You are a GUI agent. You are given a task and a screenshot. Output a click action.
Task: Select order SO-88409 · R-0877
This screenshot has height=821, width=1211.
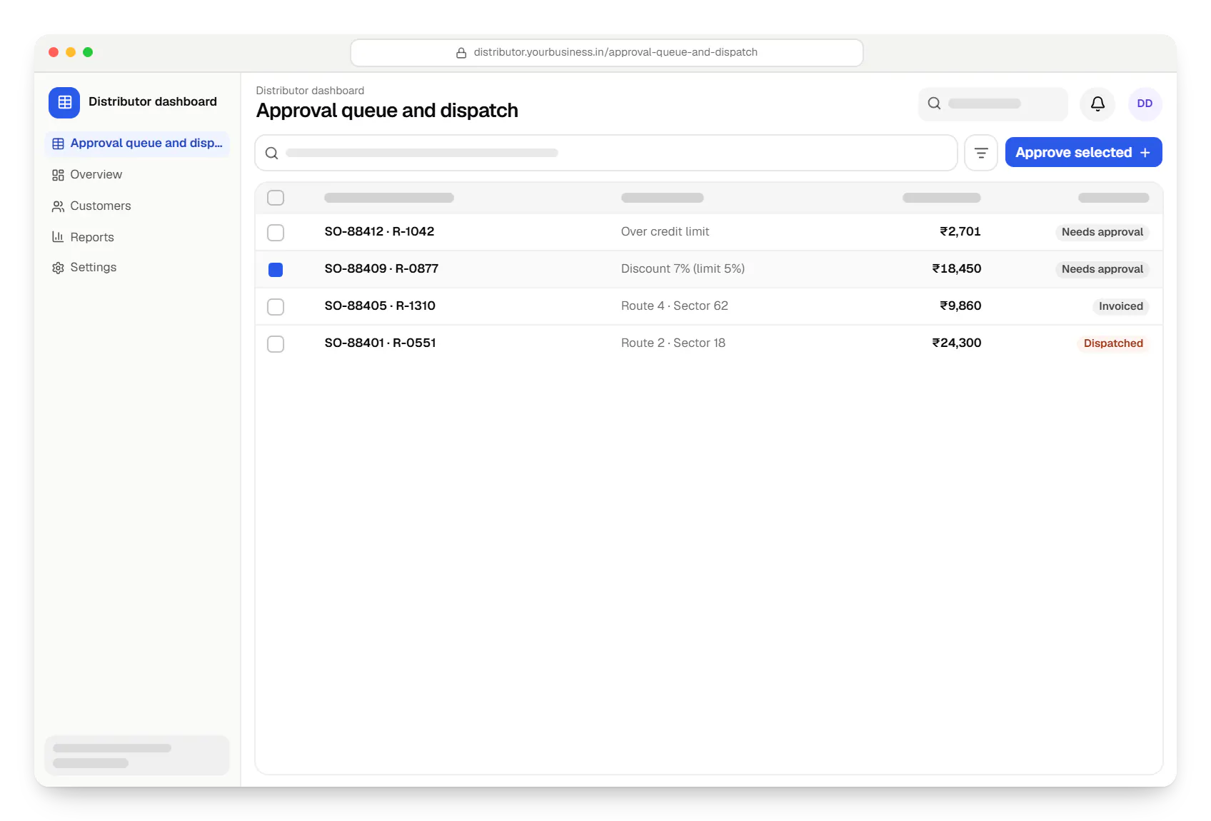pos(381,269)
